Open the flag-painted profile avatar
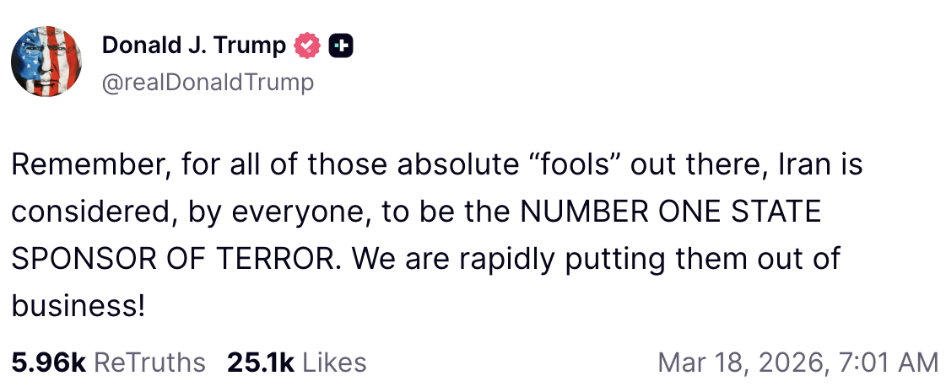The width and height of the screenshot is (946, 392). pyautogui.click(x=46, y=62)
